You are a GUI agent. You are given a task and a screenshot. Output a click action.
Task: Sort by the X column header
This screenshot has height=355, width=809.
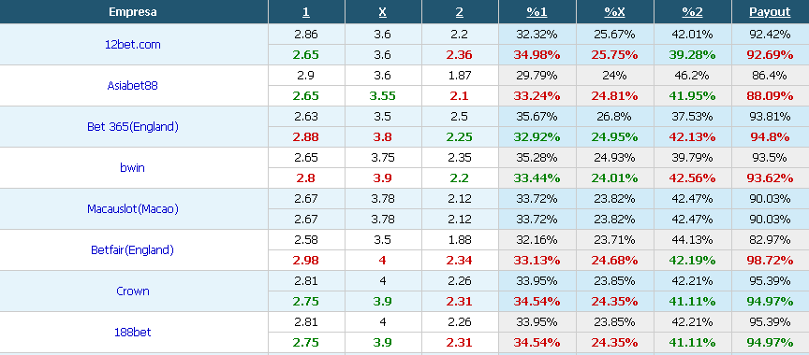click(382, 12)
